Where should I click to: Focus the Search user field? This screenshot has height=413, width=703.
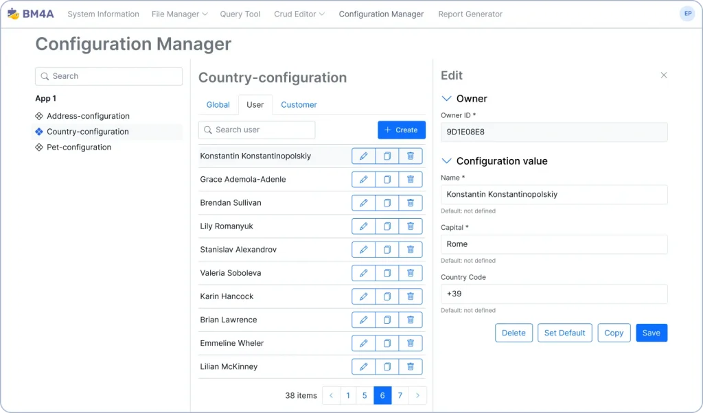coord(257,130)
